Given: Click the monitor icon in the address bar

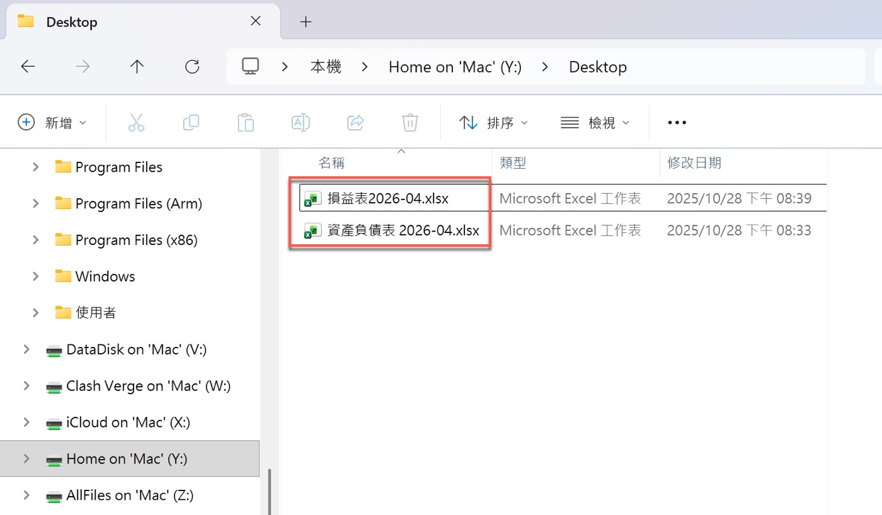Looking at the screenshot, I should click(251, 66).
